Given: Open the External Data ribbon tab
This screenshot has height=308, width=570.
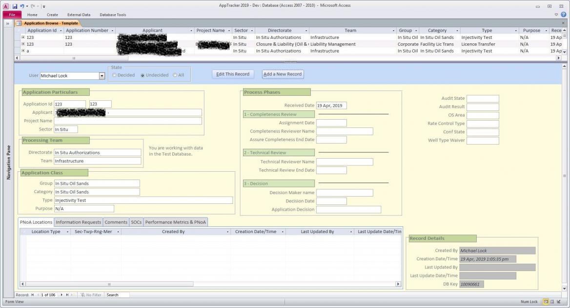Looking at the screenshot, I should [79, 15].
